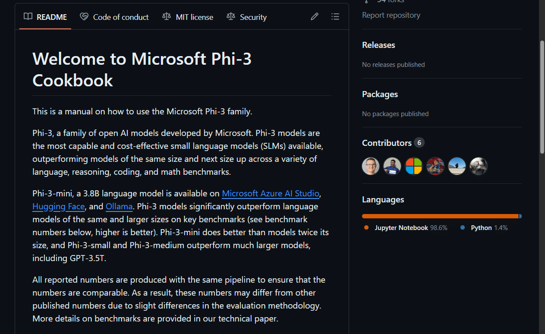The height and width of the screenshot is (334, 545).
Task: Switch to the Code of conduct tab
Action: (120, 17)
